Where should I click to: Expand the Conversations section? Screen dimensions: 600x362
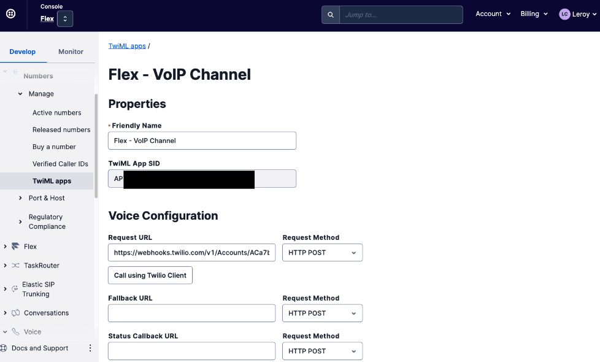(x=5, y=313)
